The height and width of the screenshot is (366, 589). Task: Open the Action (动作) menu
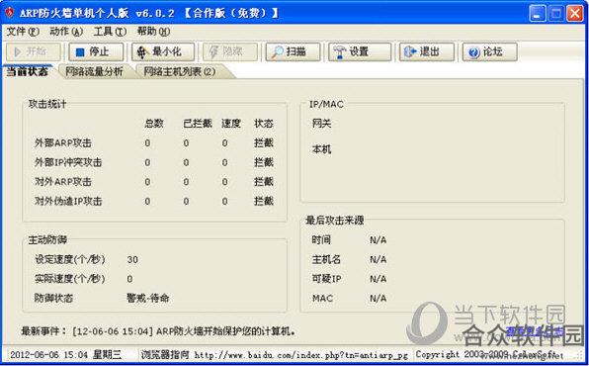point(66,32)
